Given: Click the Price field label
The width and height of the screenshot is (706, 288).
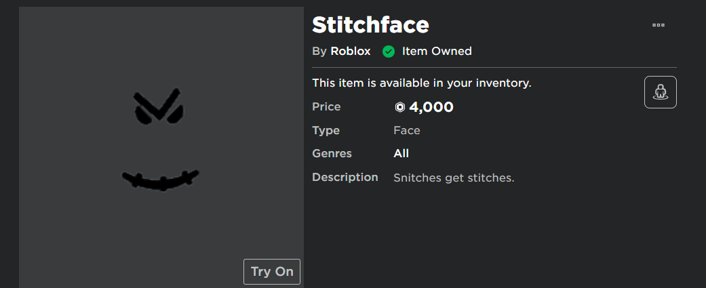Looking at the screenshot, I should click(326, 107).
